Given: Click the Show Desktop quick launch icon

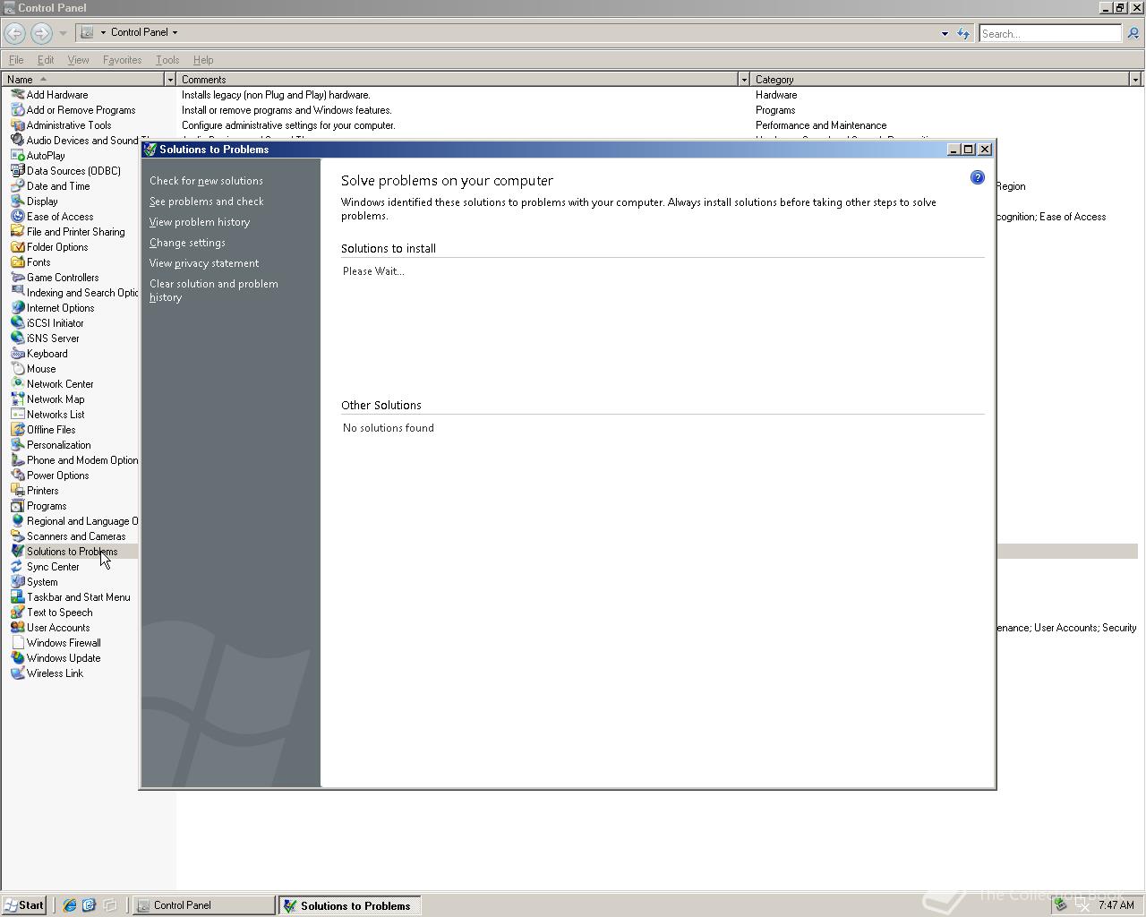Looking at the screenshot, I should (x=109, y=905).
